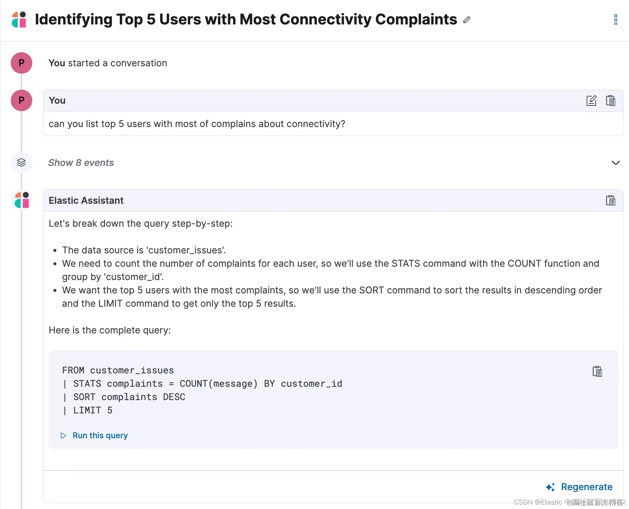Click the edit icon on your message
The width and height of the screenshot is (629, 509).
[x=591, y=101]
